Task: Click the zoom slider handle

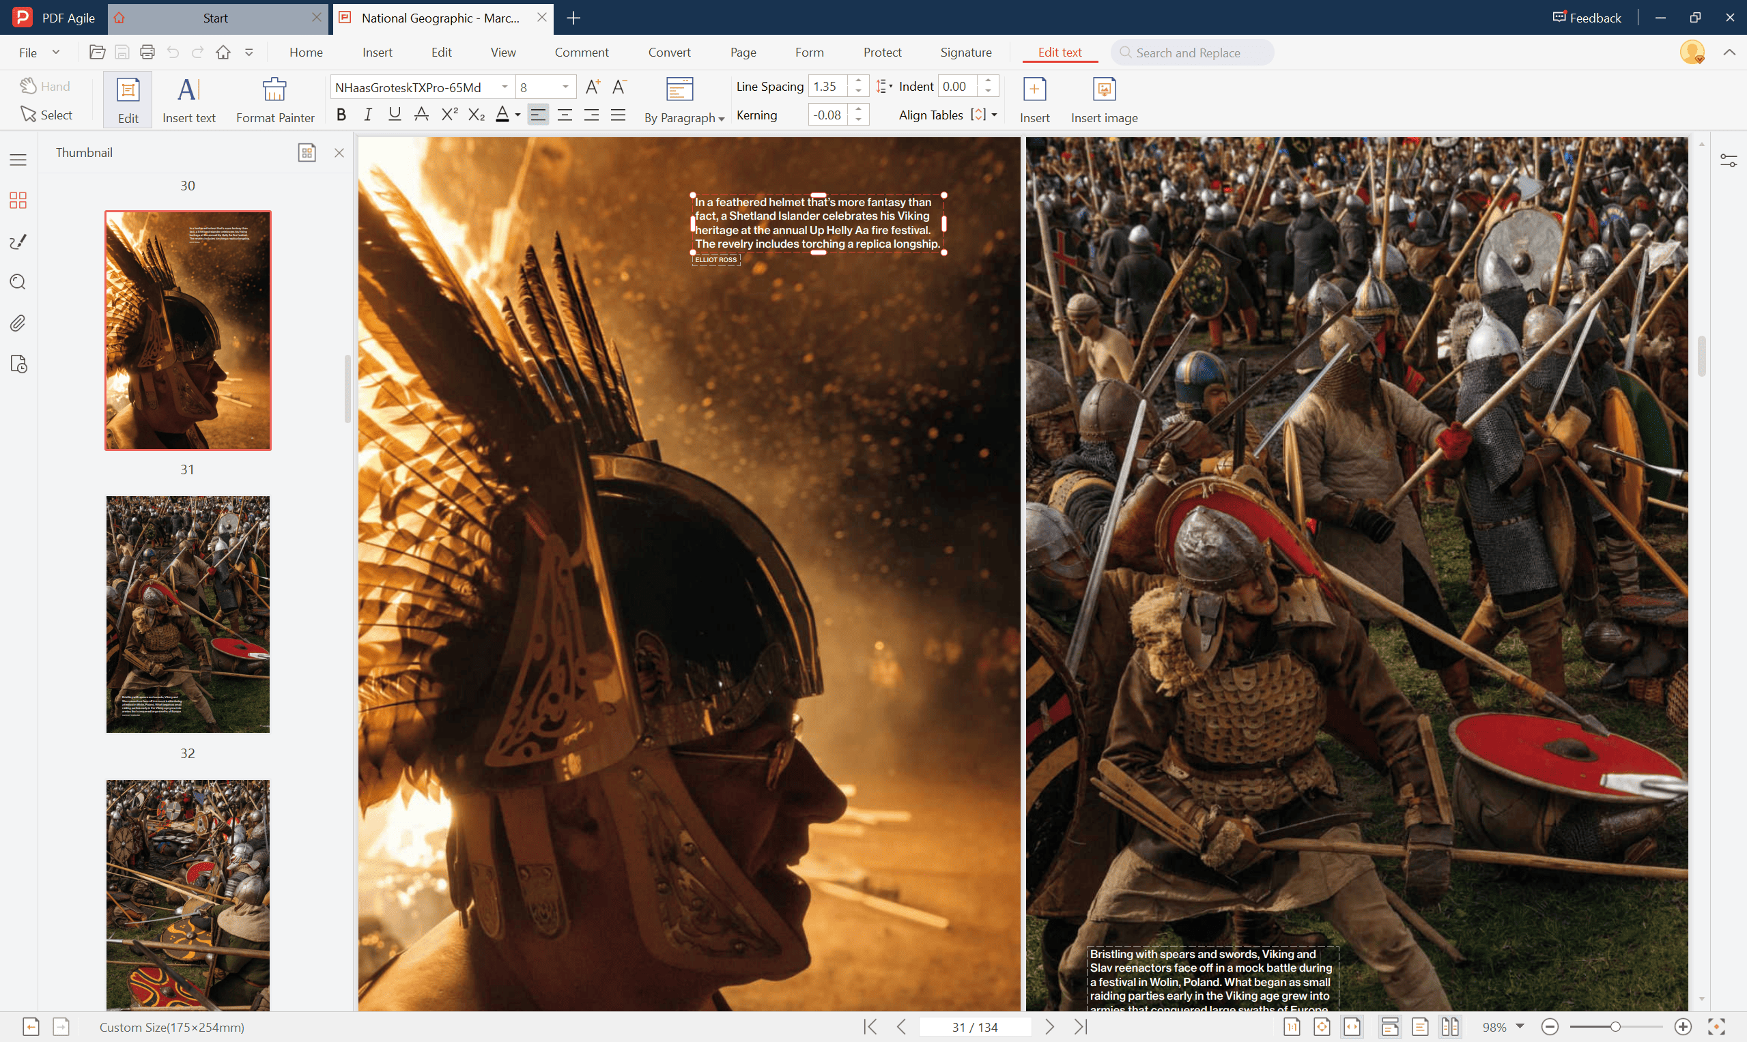Action: 1615,1026
